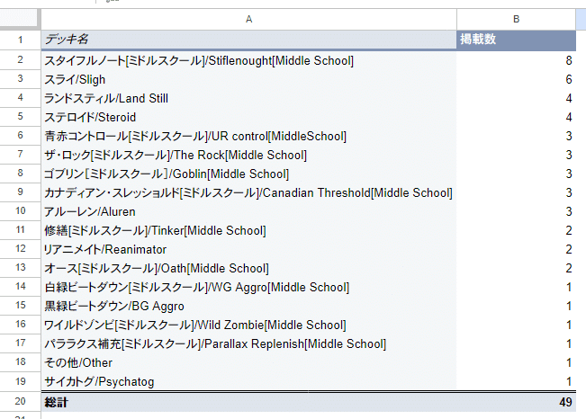Select The Rock[Middle School] cell
The width and height of the screenshot is (586, 419).
click(249, 155)
